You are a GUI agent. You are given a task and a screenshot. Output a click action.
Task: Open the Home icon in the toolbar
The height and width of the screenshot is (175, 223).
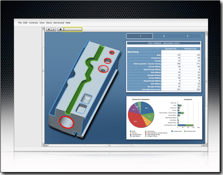coord(60,29)
